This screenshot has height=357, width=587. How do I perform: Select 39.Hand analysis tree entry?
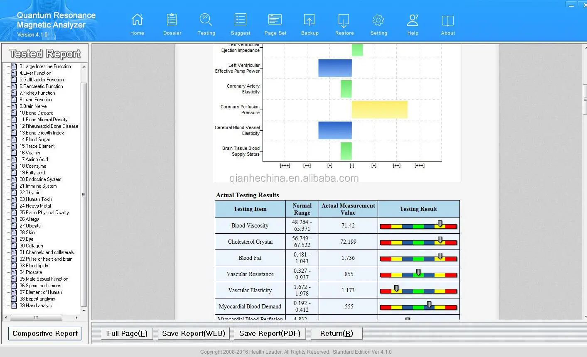click(x=37, y=306)
